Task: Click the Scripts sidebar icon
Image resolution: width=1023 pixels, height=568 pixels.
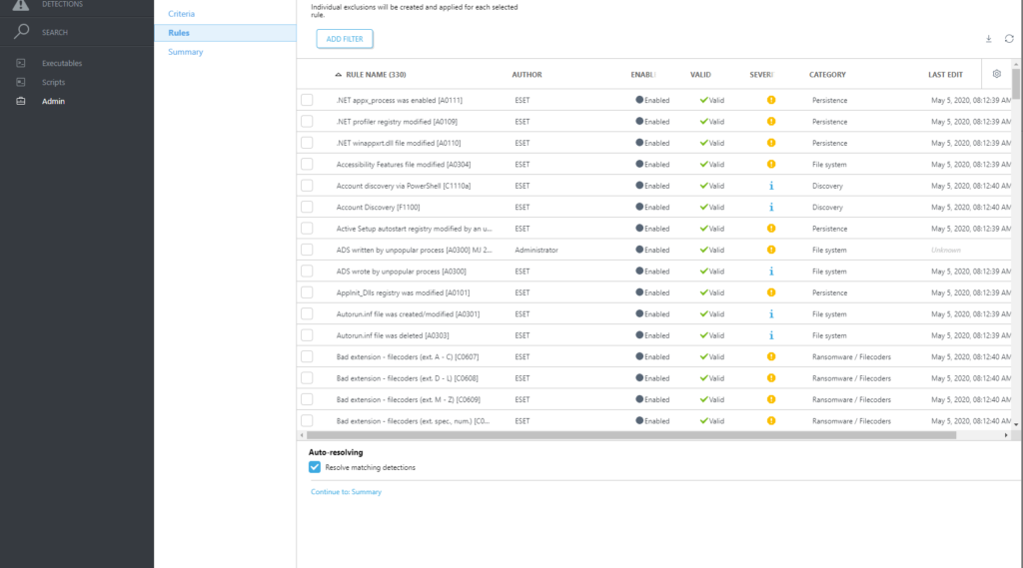Action: click(x=21, y=82)
